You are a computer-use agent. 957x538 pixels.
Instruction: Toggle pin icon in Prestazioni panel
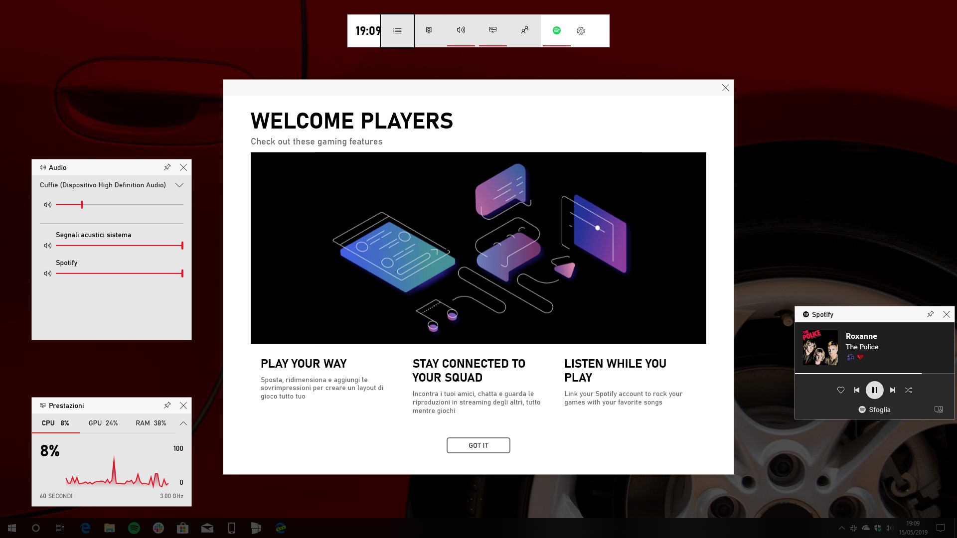point(167,405)
